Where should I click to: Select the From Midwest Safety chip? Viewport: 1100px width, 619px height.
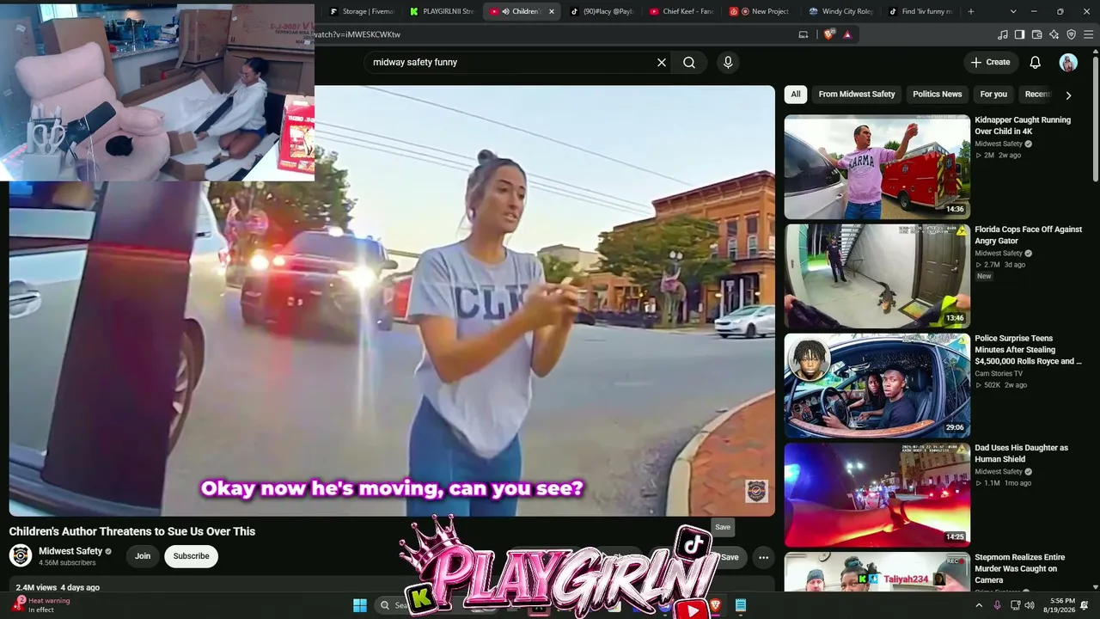[x=857, y=95]
